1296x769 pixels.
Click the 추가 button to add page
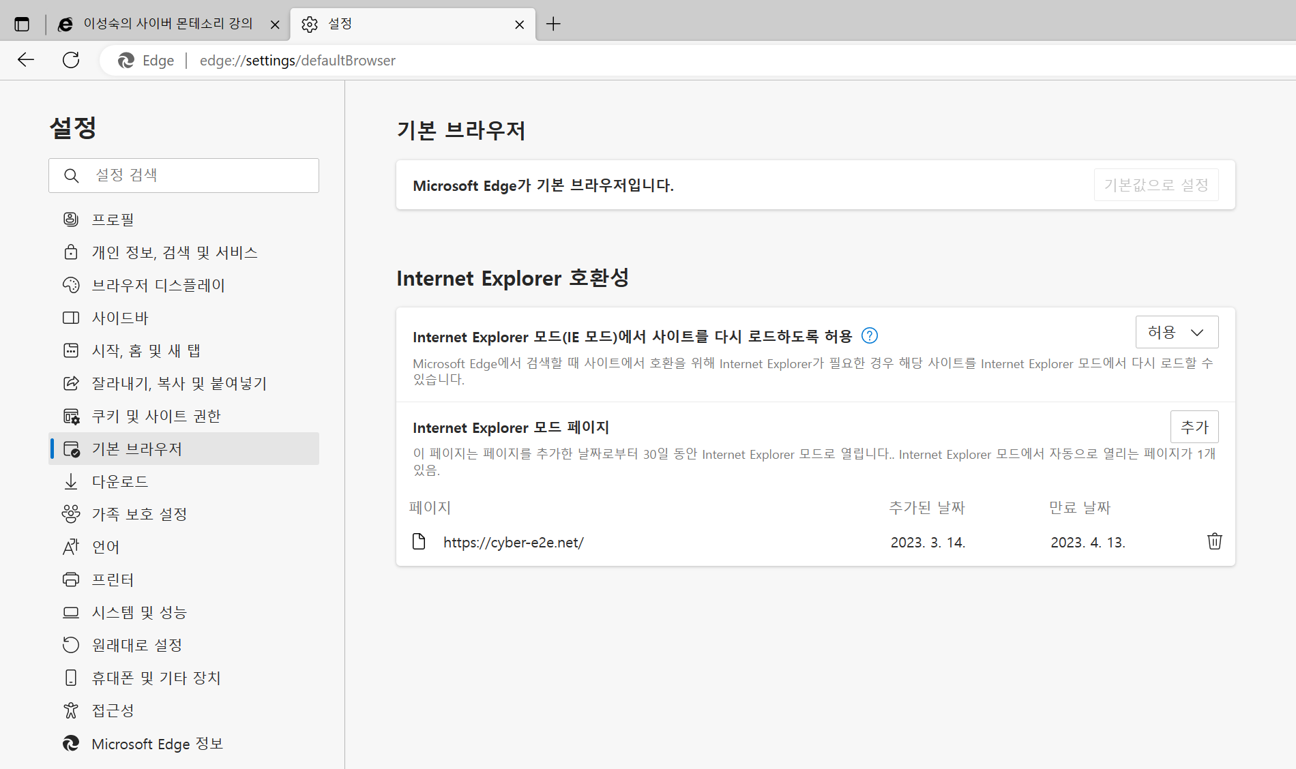1194,427
